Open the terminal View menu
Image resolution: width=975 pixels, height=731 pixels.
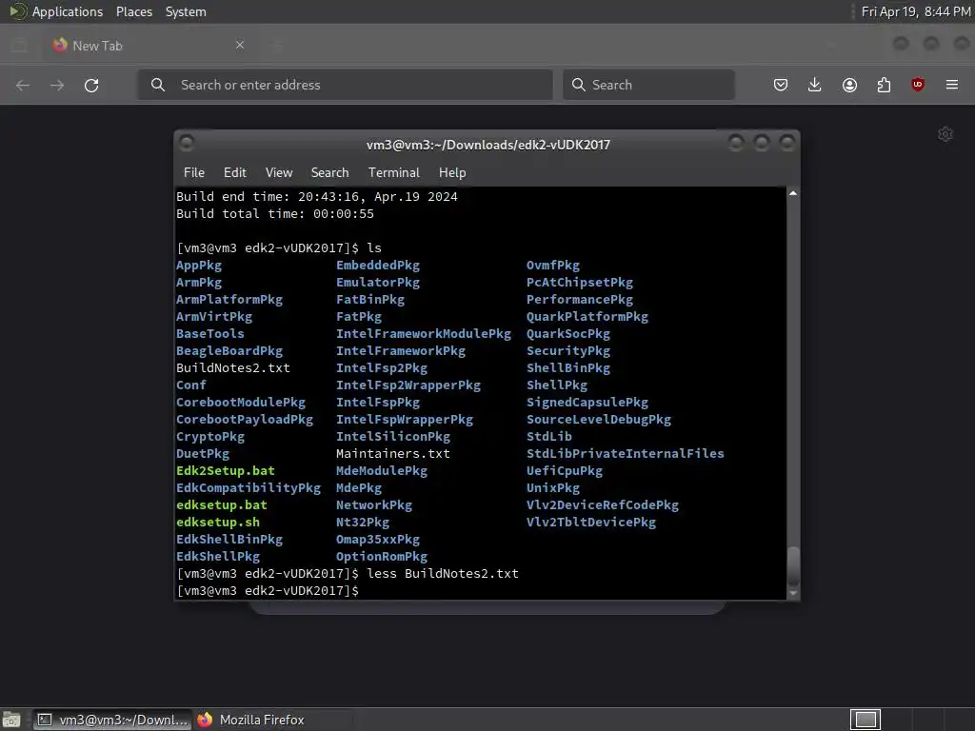279,173
